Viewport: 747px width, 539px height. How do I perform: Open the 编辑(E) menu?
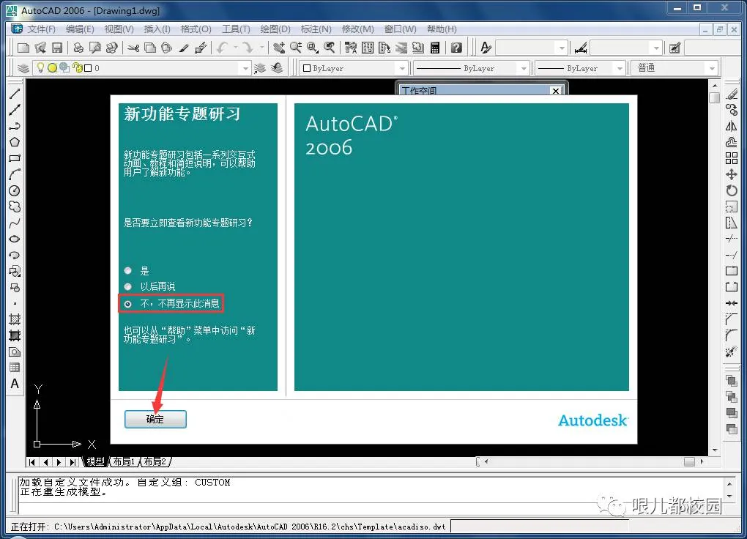pyautogui.click(x=80, y=29)
